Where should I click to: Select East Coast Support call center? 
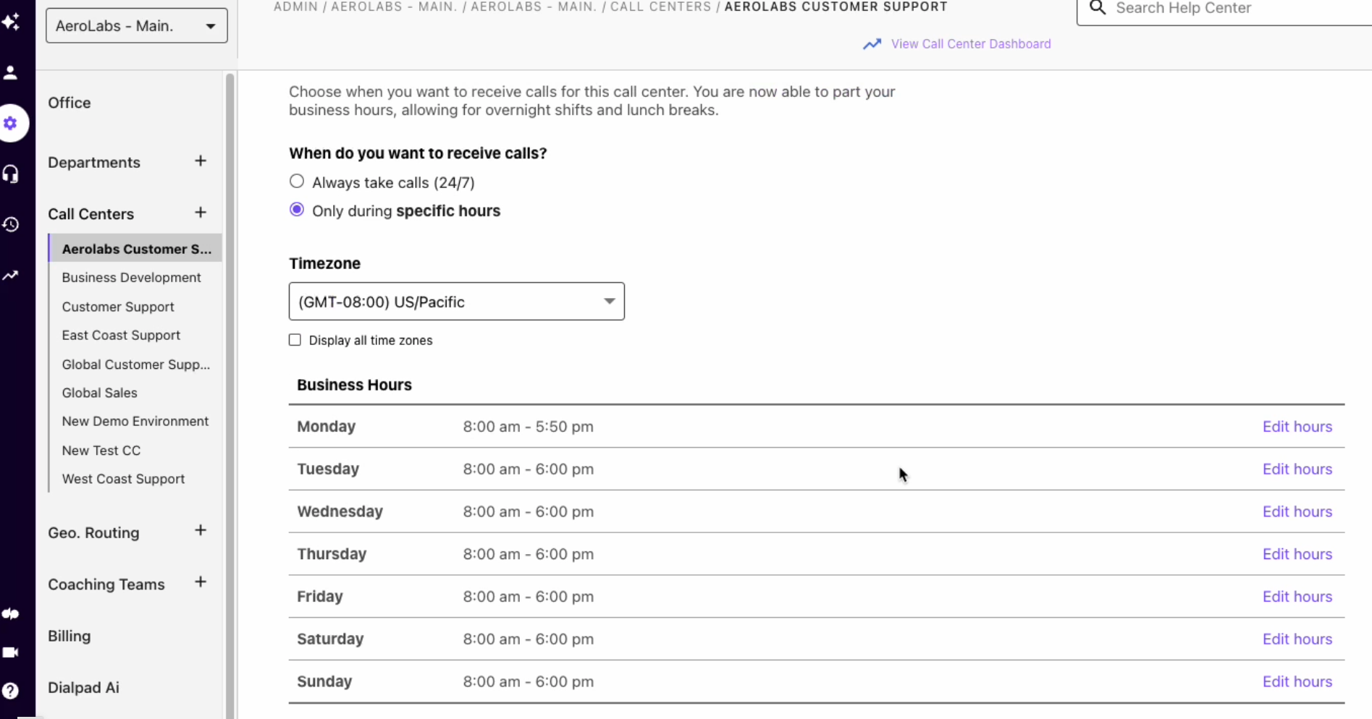tap(121, 336)
